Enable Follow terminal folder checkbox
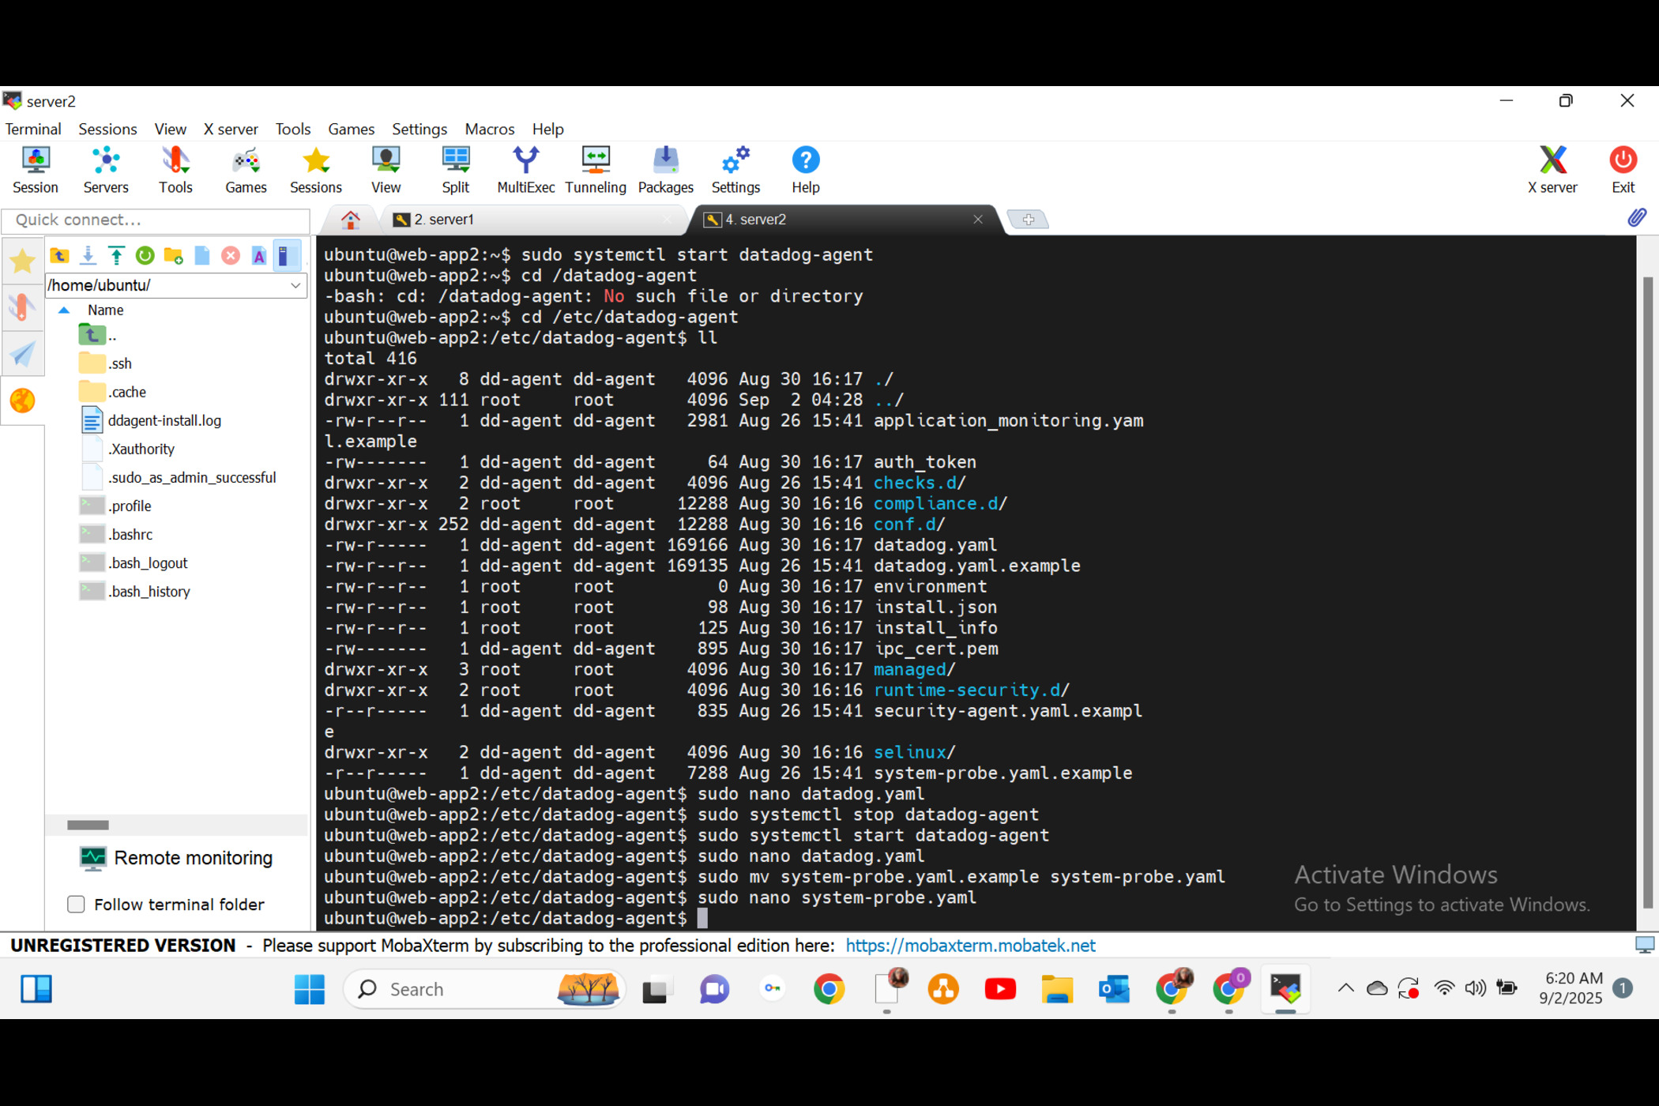Viewport: 1659px width, 1106px height. 76,904
